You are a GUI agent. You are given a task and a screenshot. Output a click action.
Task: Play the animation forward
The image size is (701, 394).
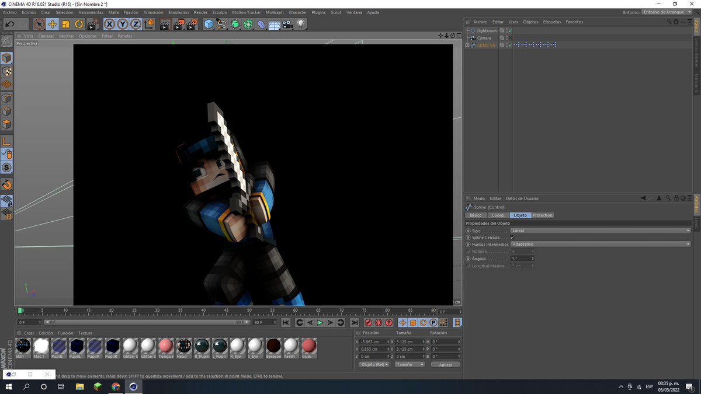(x=320, y=322)
